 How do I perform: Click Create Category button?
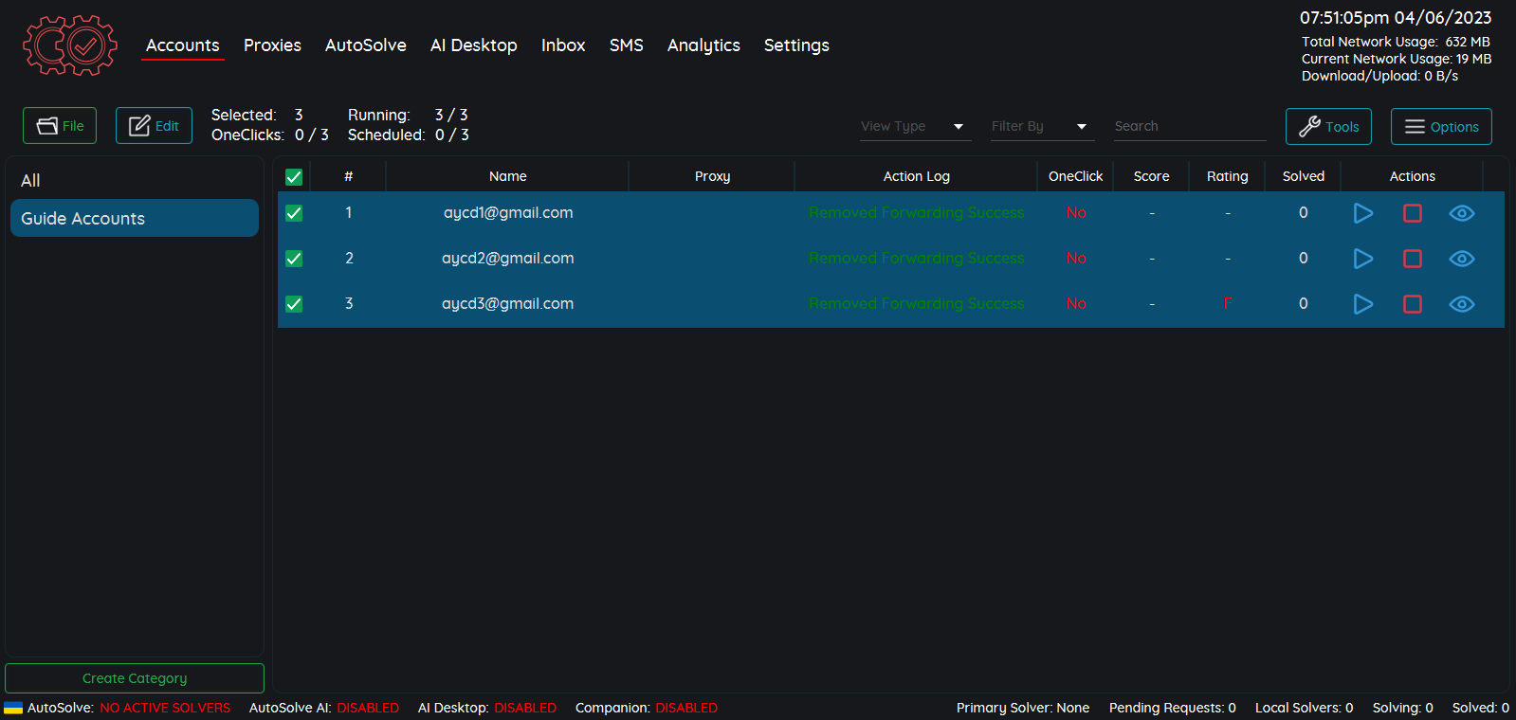(x=135, y=678)
